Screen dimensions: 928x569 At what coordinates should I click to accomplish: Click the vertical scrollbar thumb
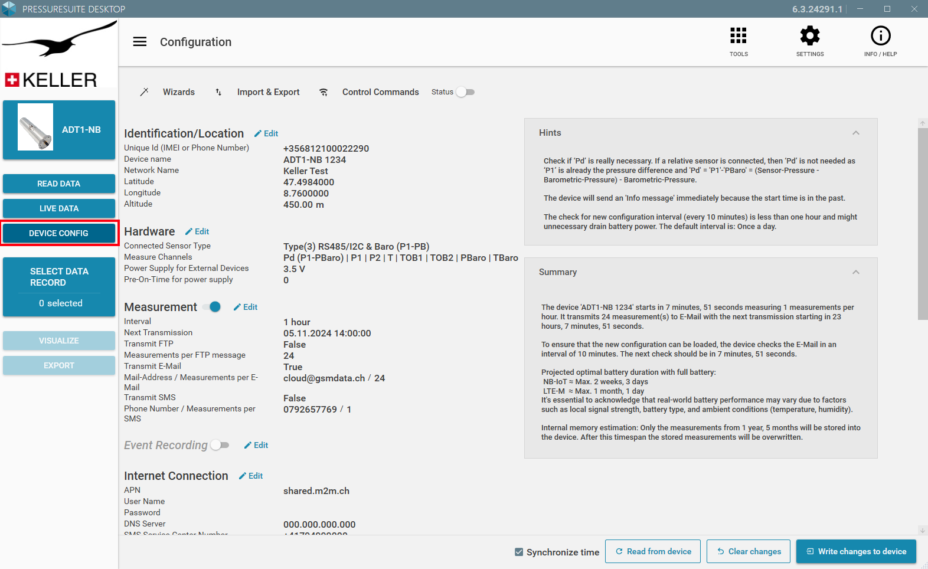pos(923,224)
